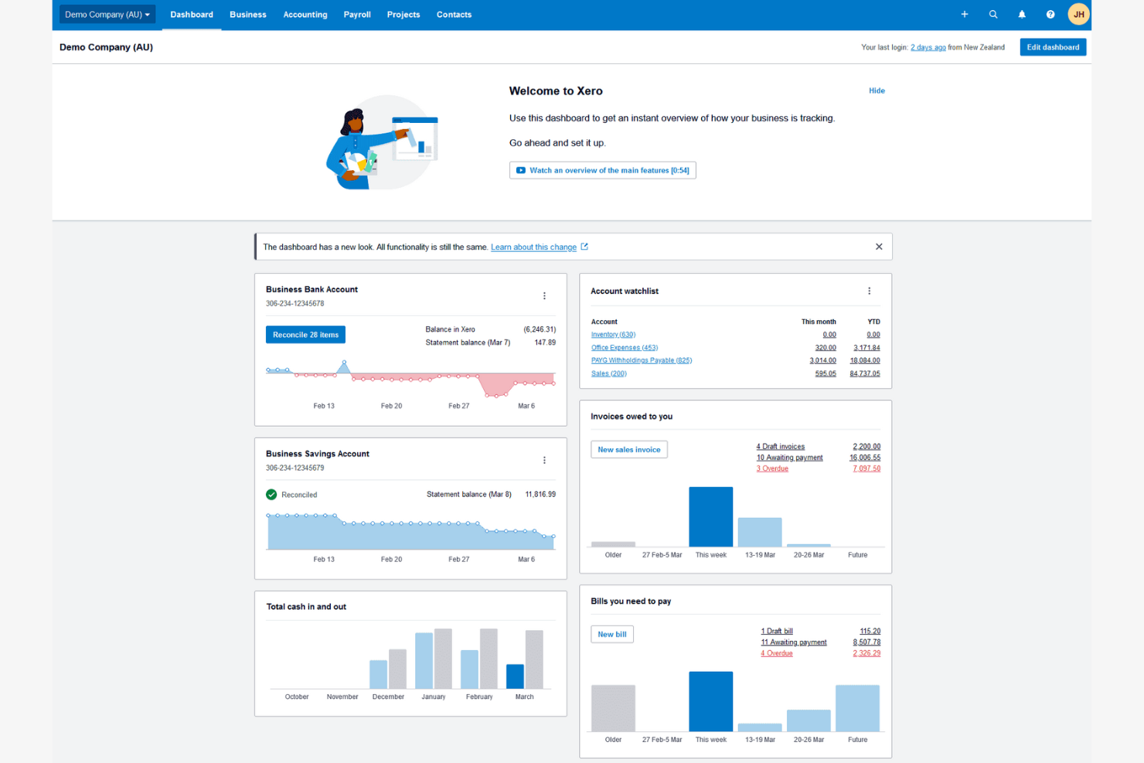
Task: Create a New sales invoice
Action: pos(628,449)
